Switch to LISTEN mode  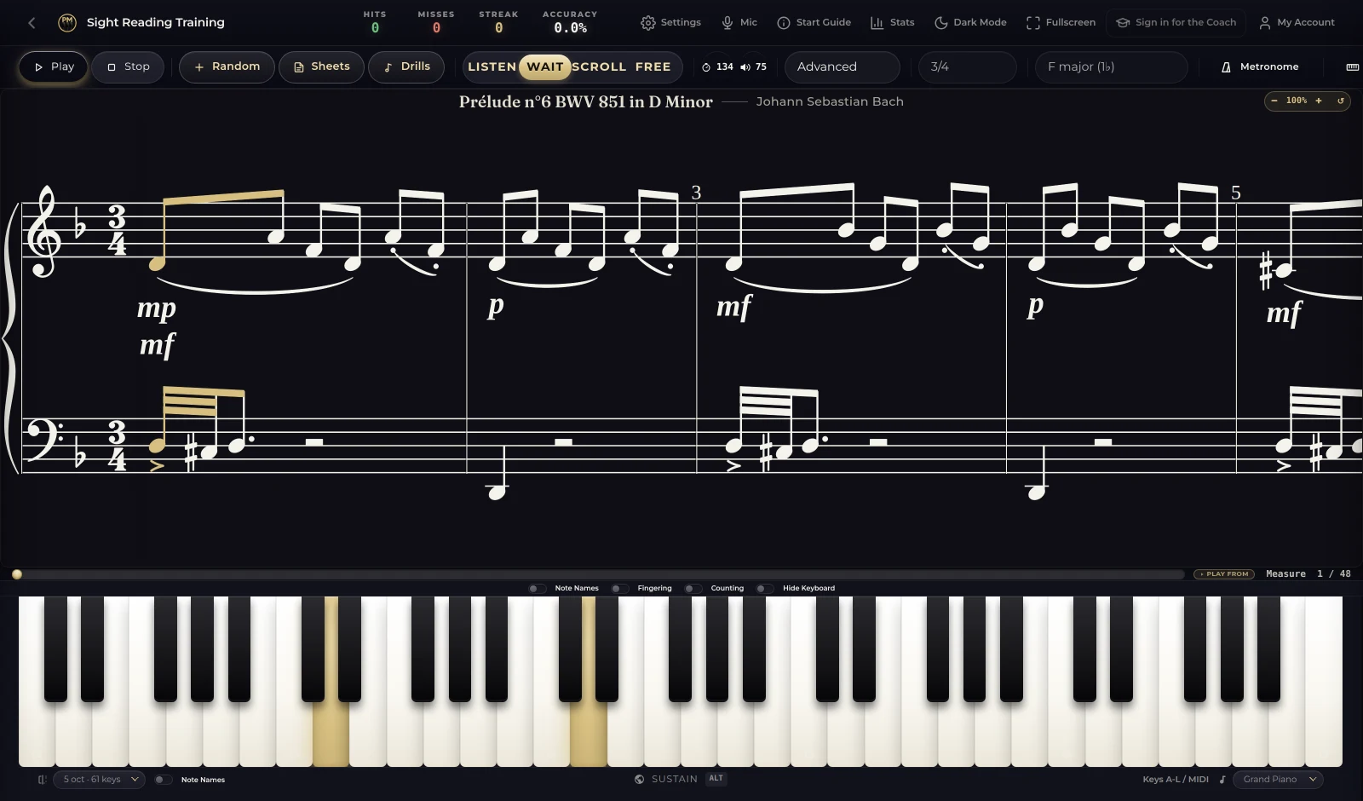pyautogui.click(x=492, y=67)
